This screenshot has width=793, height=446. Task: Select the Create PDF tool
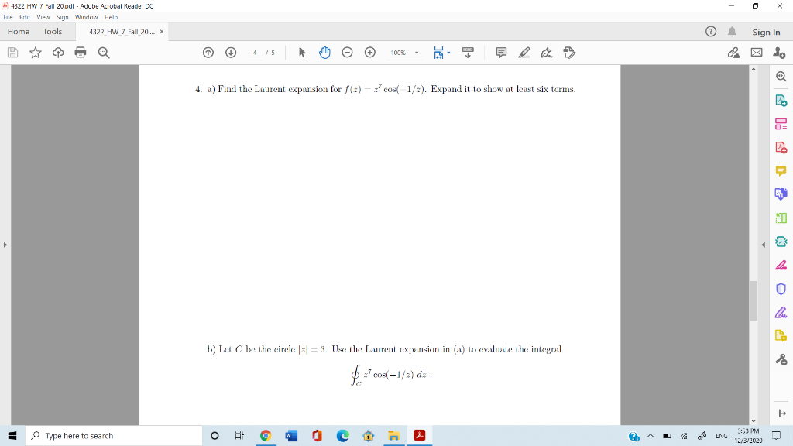tap(781, 149)
